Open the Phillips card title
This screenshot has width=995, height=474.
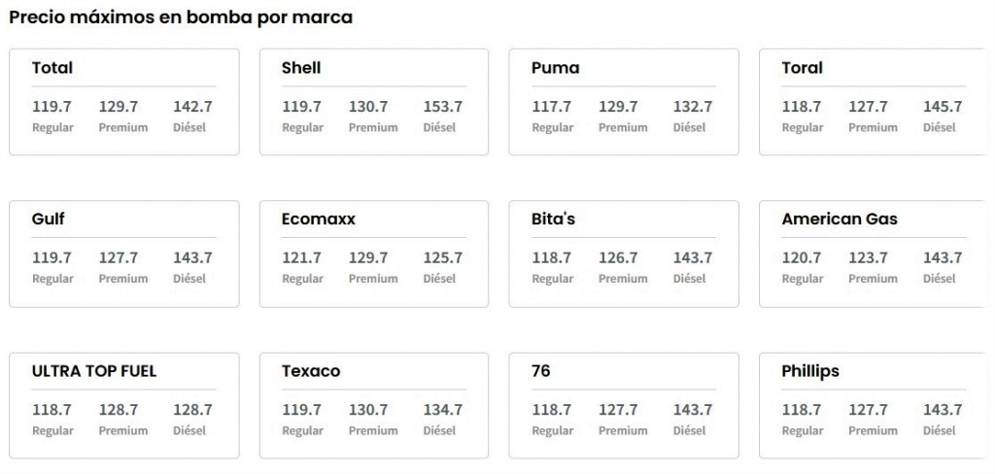pyautogui.click(x=810, y=371)
